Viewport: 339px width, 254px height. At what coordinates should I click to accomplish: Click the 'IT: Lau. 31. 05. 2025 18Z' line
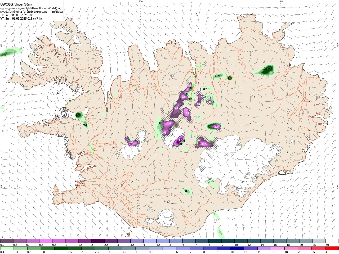tap(17, 15)
